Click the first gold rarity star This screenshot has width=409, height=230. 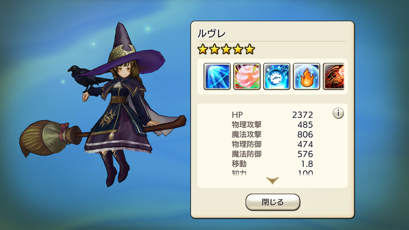[203, 49]
